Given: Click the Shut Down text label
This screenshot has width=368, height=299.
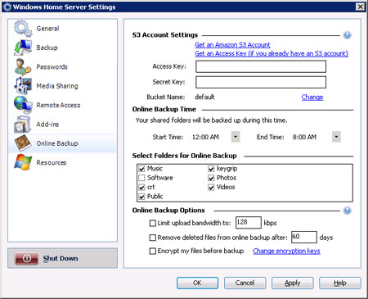Looking at the screenshot, I should pos(61,258).
